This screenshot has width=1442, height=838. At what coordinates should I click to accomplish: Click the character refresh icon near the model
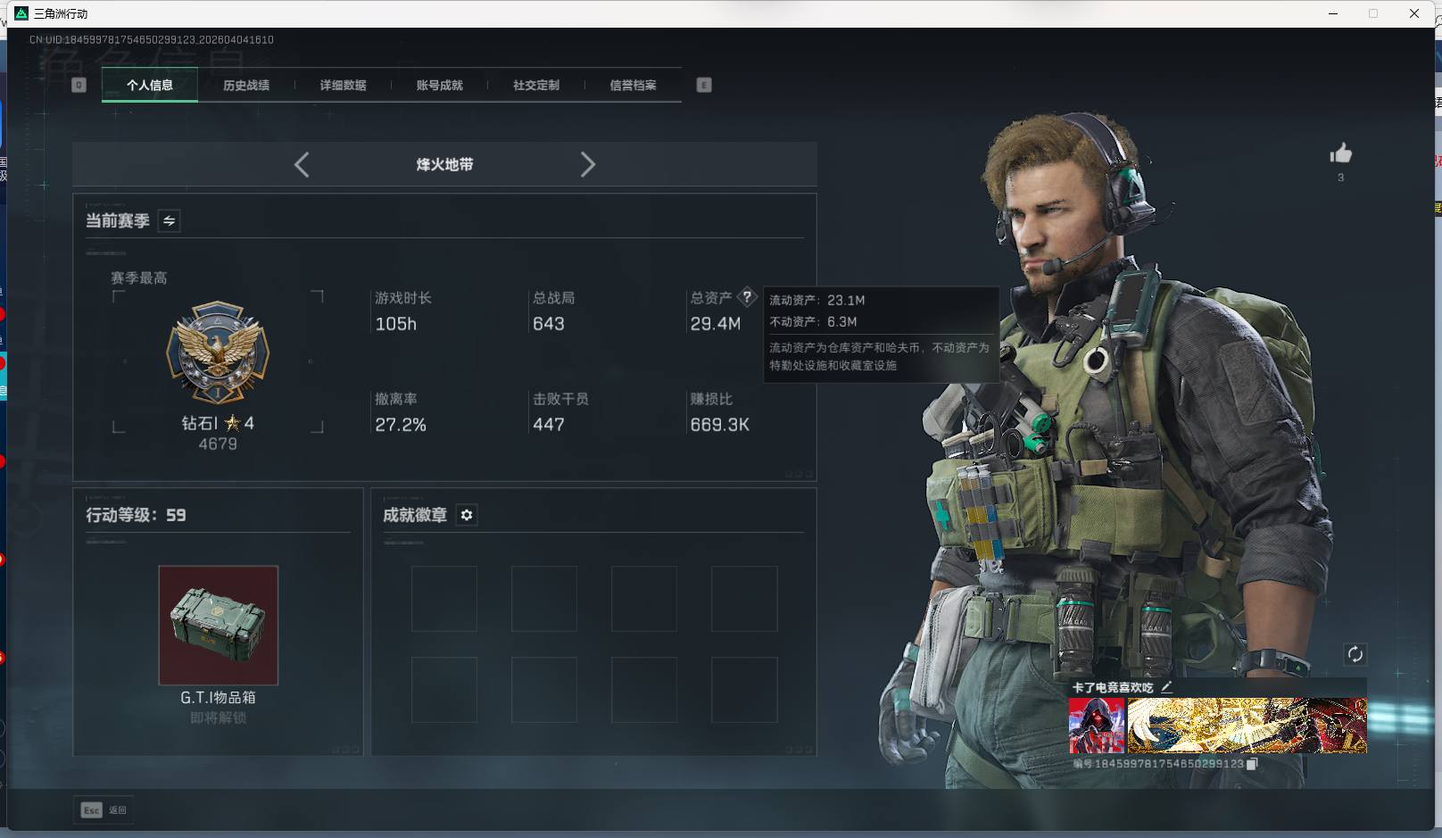1356,654
